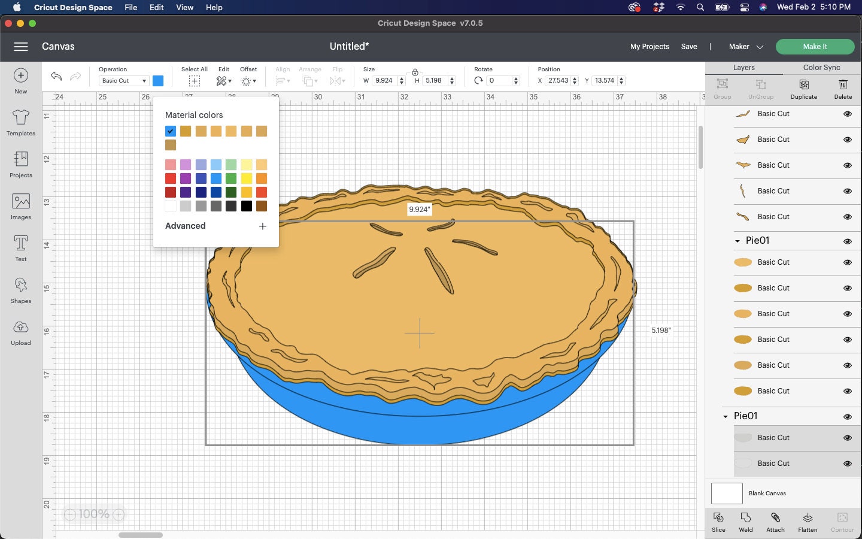Image resolution: width=862 pixels, height=539 pixels.
Task: Open the Shapes panel
Action: tap(20, 290)
